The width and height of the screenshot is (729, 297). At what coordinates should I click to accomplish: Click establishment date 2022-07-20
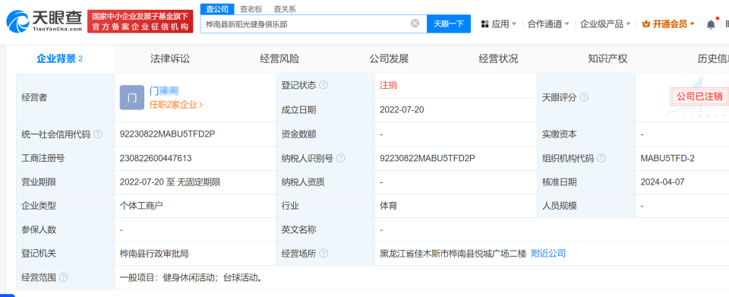402,110
